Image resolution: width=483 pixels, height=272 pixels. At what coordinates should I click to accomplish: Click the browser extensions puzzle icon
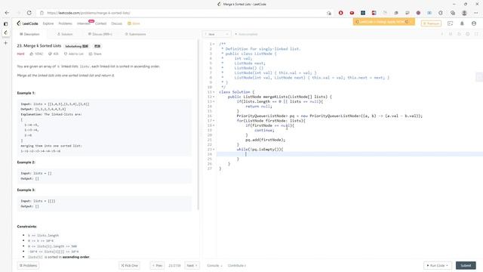click(x=441, y=13)
